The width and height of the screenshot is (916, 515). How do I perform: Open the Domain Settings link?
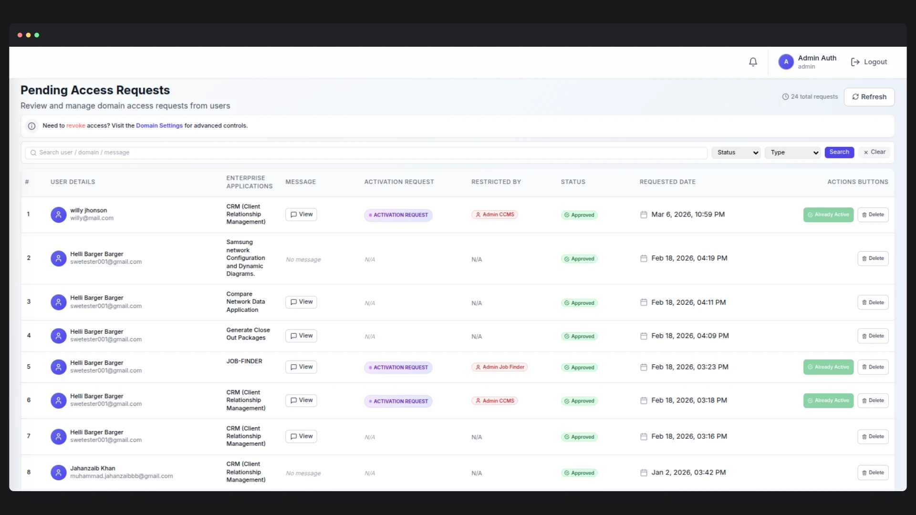click(159, 126)
